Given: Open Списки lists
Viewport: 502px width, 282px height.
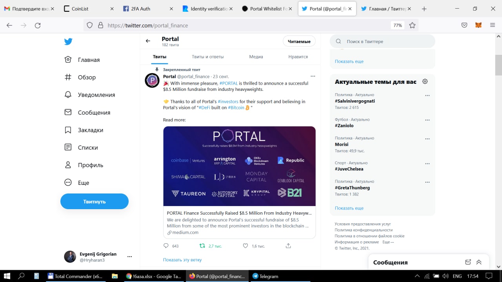Looking at the screenshot, I should (81, 148).
